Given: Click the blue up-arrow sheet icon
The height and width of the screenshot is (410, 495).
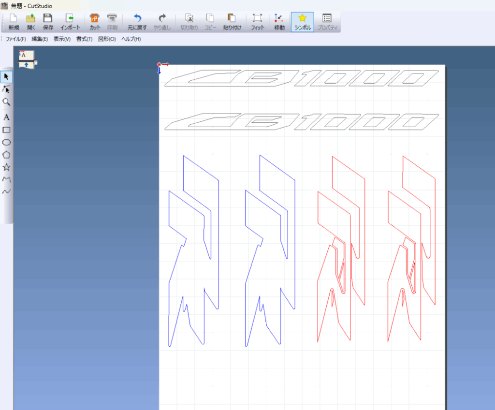Looking at the screenshot, I should [26, 65].
